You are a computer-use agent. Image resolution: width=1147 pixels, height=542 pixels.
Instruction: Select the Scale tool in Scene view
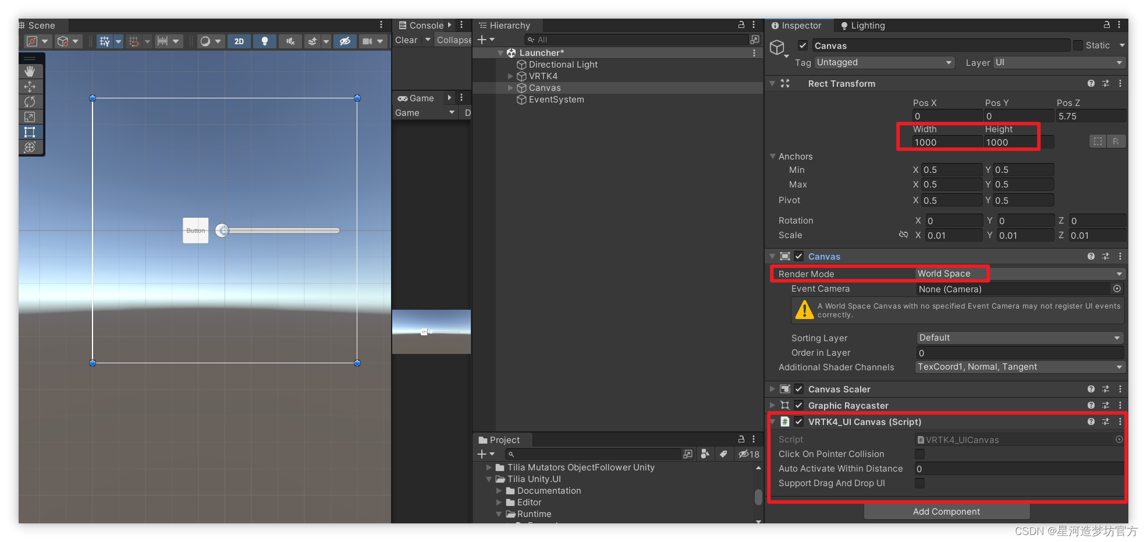(30, 117)
